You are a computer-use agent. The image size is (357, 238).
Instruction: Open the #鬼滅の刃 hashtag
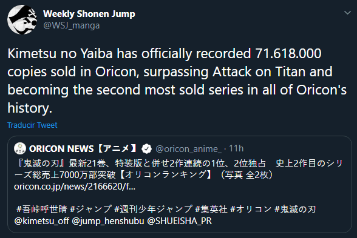coord(295,209)
